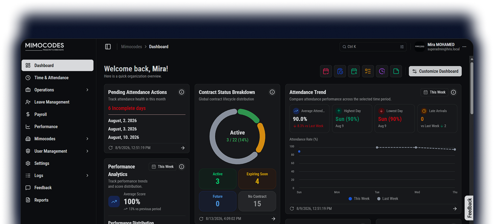
Task: Show info for Performance Analytics
Action: 181,166
